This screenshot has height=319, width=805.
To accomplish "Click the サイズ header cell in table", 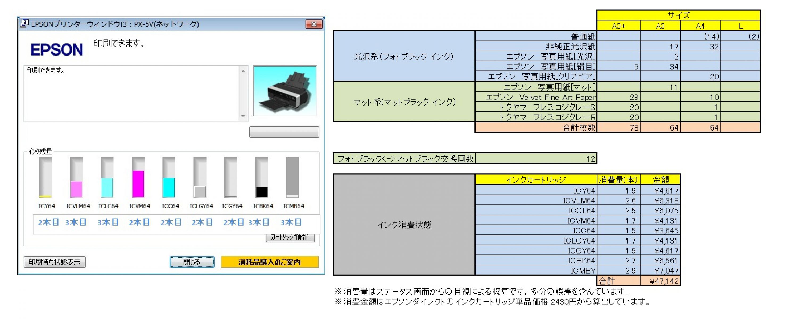I will pyautogui.click(x=678, y=15).
